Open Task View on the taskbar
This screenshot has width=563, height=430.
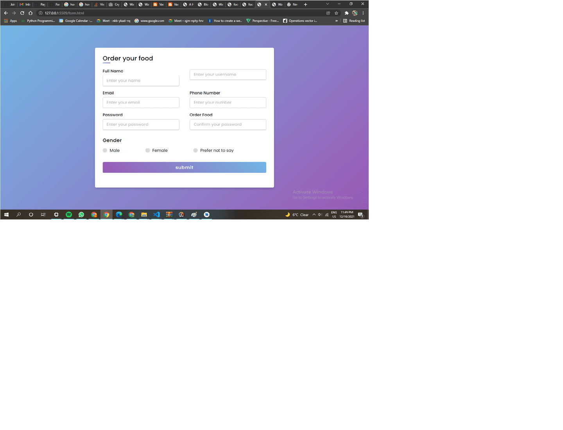(x=43, y=214)
